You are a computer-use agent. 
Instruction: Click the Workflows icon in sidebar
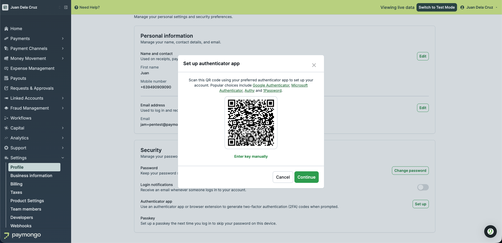click(6, 118)
